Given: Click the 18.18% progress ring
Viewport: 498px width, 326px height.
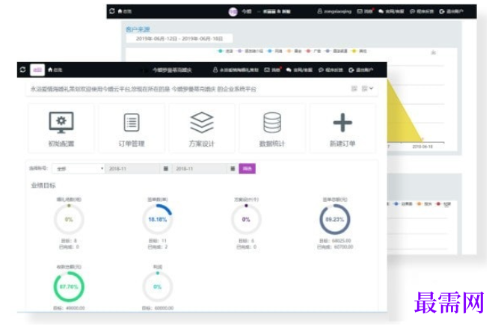Looking at the screenshot, I should point(158,219).
